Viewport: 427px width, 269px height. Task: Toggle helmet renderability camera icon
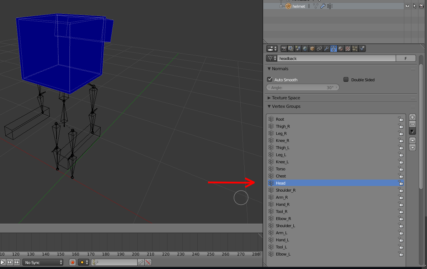[422, 6]
